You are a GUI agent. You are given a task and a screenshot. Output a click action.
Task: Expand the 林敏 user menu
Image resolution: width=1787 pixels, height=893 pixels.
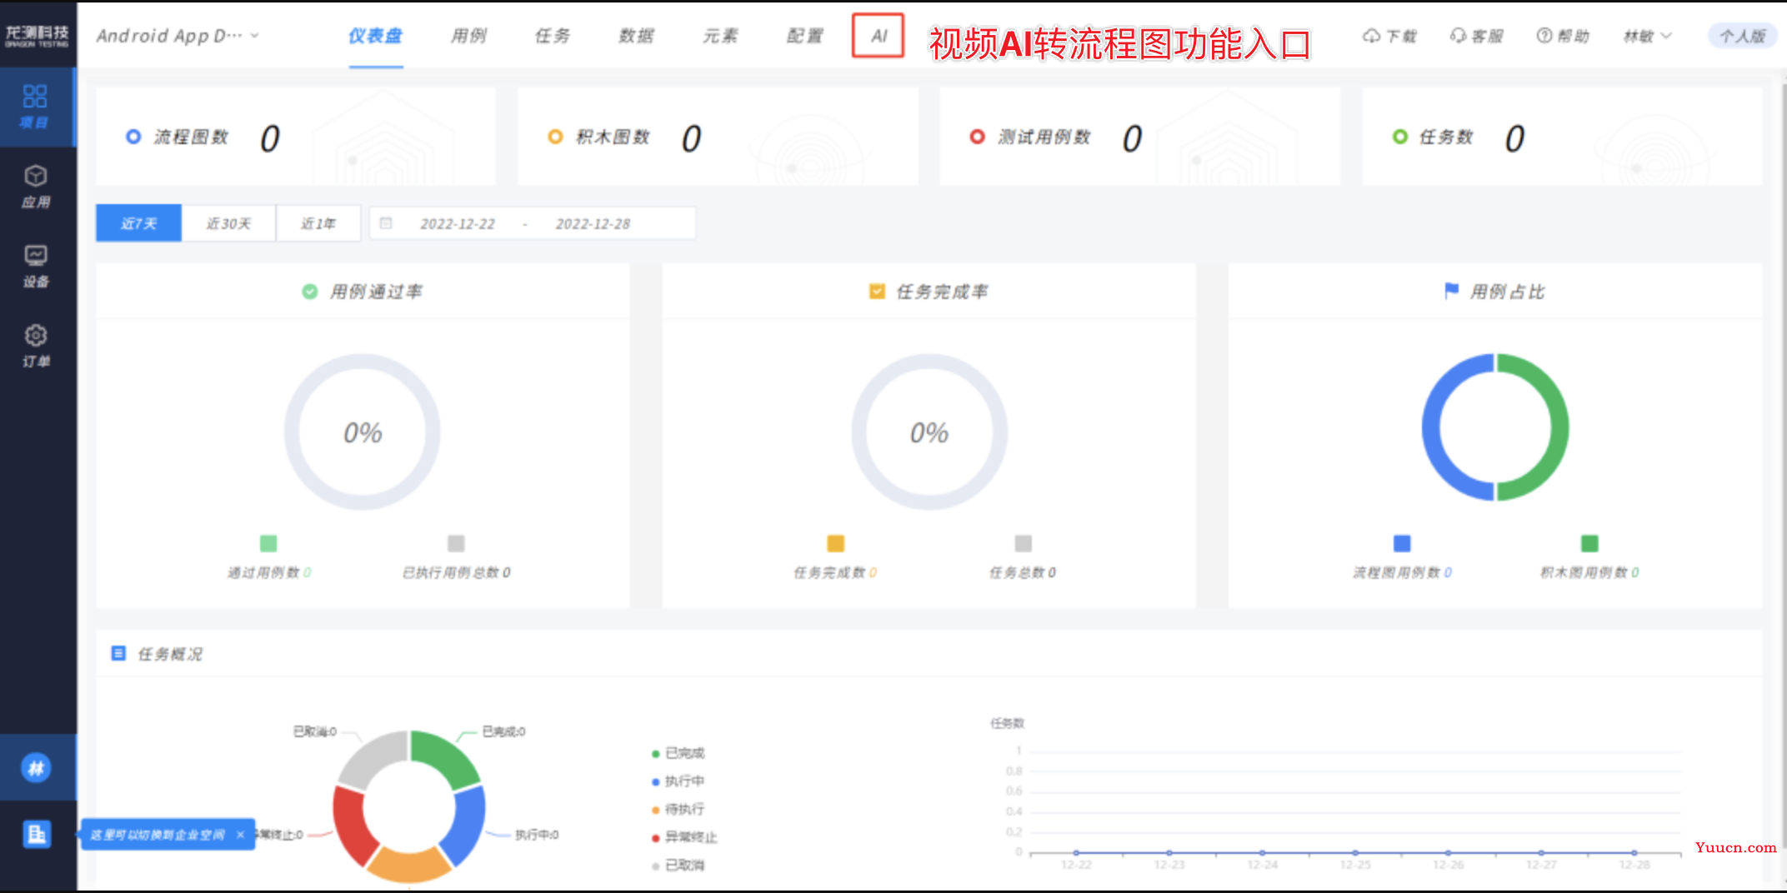click(x=1647, y=36)
